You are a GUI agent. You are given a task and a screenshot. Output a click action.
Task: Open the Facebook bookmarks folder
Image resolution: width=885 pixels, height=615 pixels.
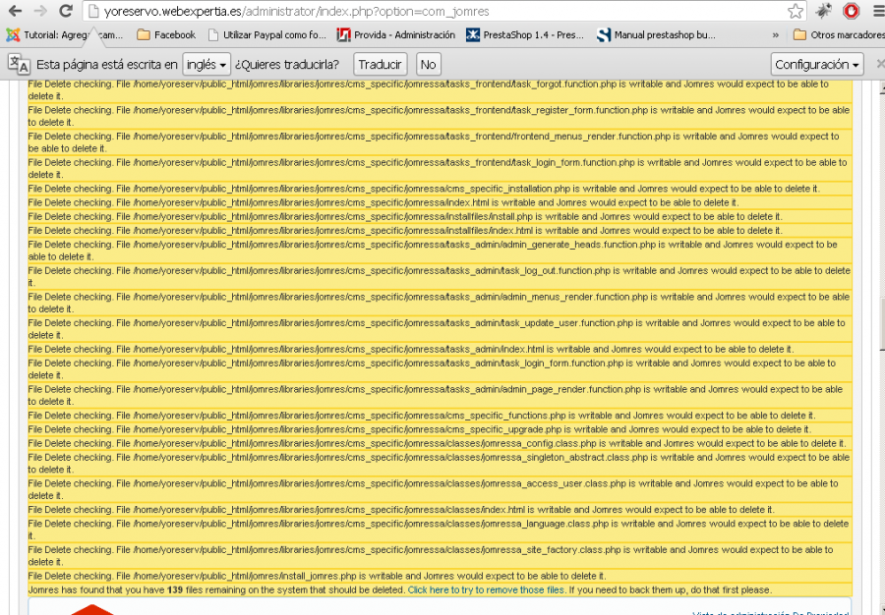(166, 35)
